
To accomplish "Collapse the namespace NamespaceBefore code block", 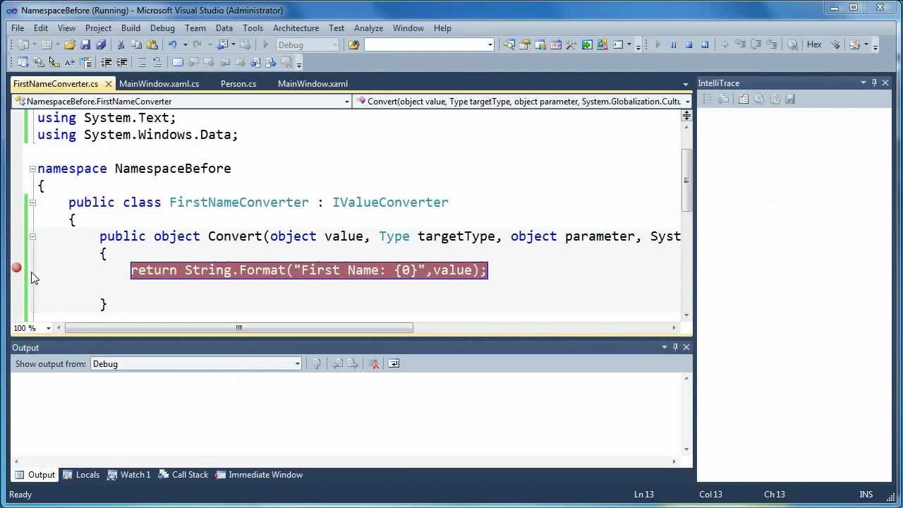I will point(32,169).
